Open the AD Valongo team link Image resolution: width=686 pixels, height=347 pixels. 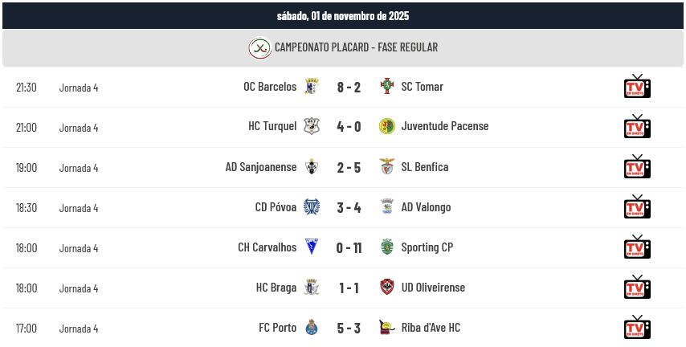click(426, 207)
